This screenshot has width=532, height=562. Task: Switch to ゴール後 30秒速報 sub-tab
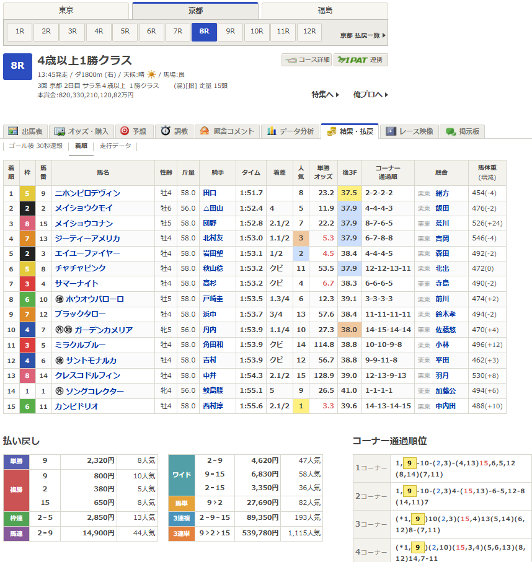coord(35,146)
